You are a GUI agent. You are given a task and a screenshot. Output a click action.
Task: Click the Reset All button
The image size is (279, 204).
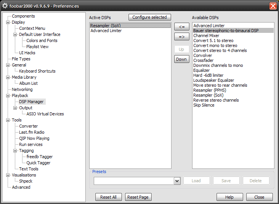click(109, 197)
